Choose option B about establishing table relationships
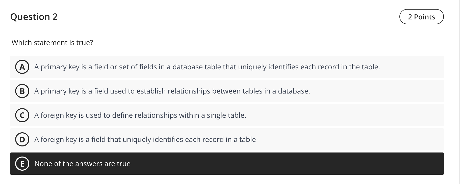 point(172,91)
